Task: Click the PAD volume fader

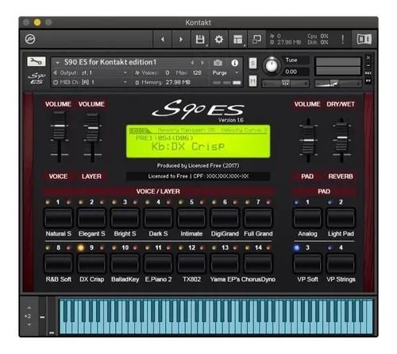Action: 308,140
